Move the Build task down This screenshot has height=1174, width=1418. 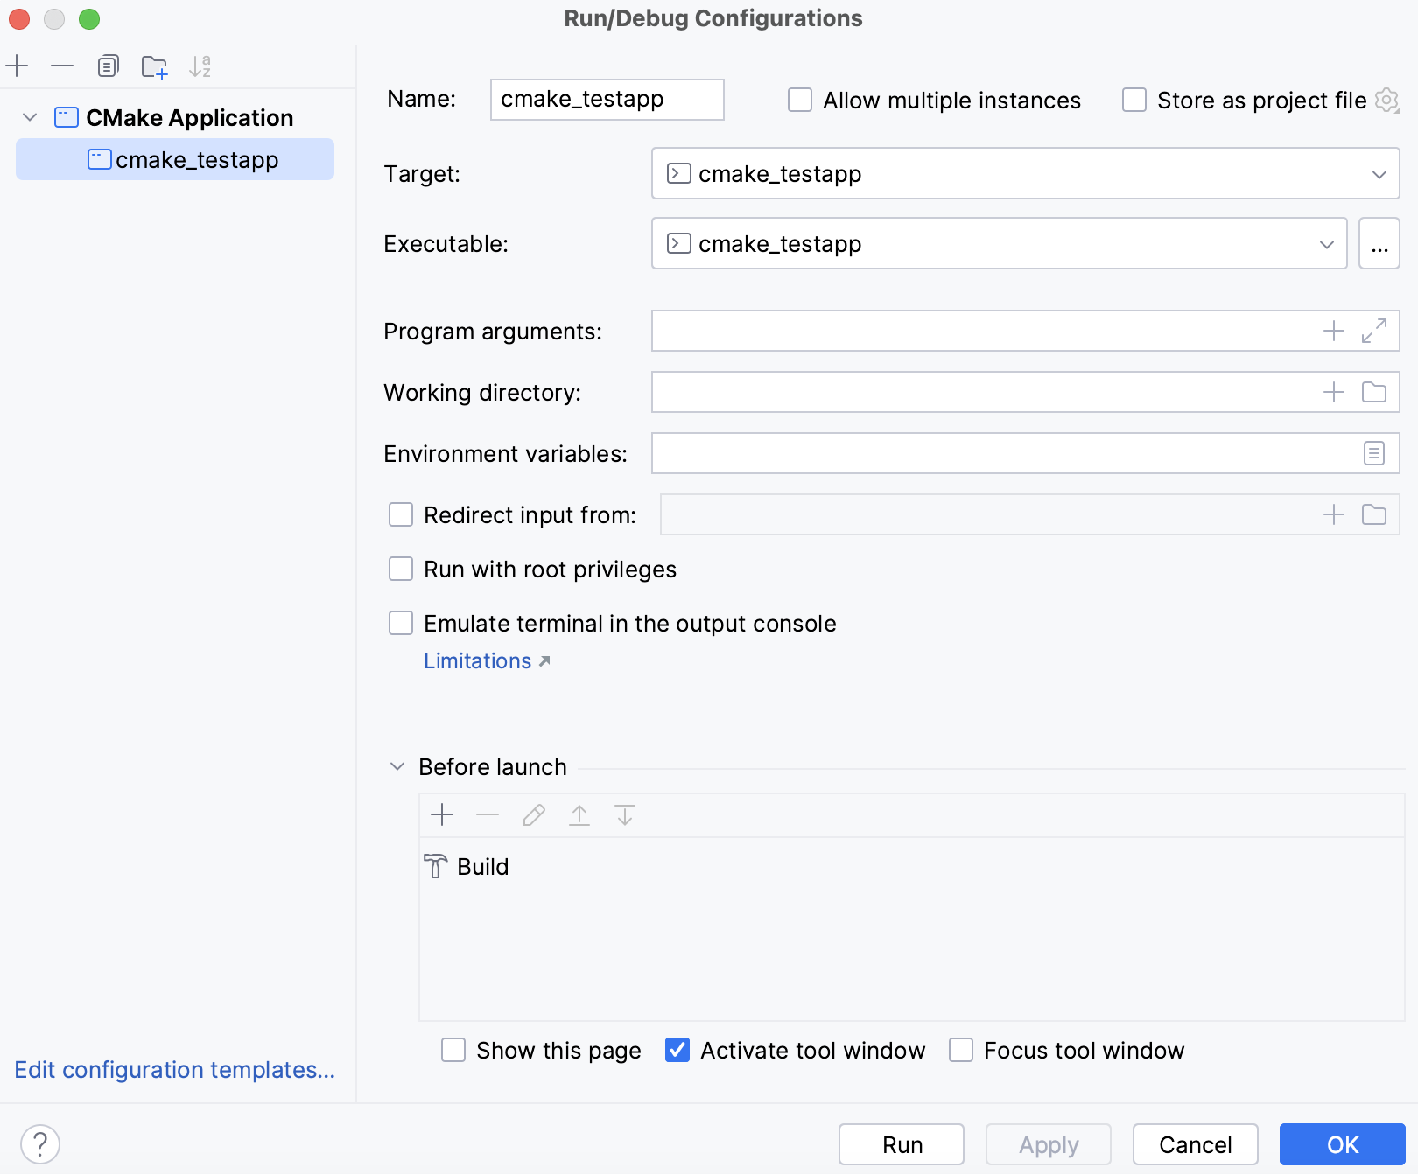coord(624,814)
